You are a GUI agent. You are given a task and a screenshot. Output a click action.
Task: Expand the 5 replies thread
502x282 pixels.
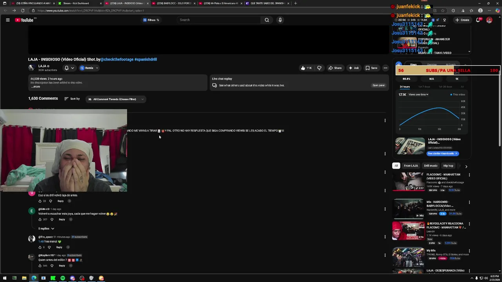(x=46, y=228)
